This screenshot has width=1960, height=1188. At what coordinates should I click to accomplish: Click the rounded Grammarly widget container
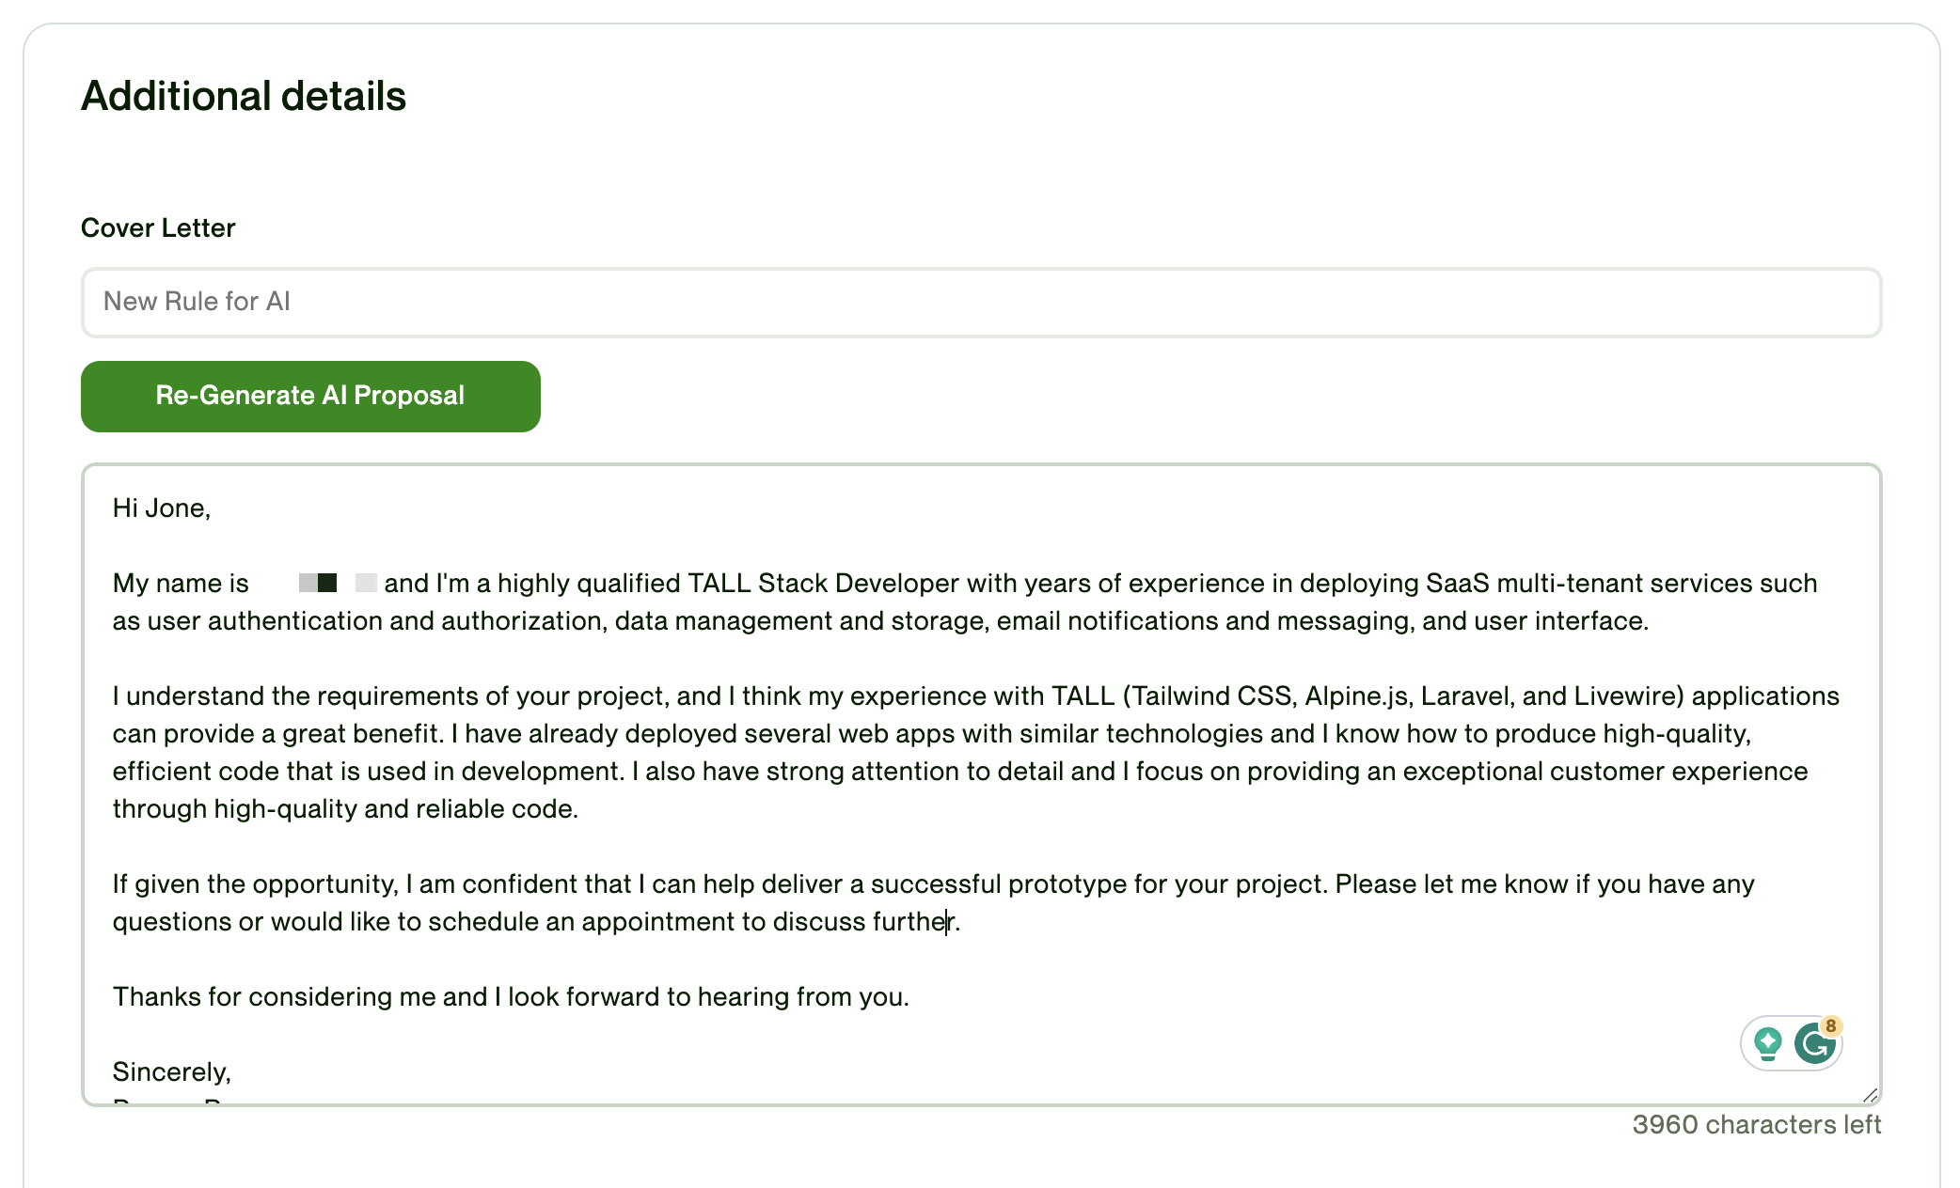(1790, 1042)
